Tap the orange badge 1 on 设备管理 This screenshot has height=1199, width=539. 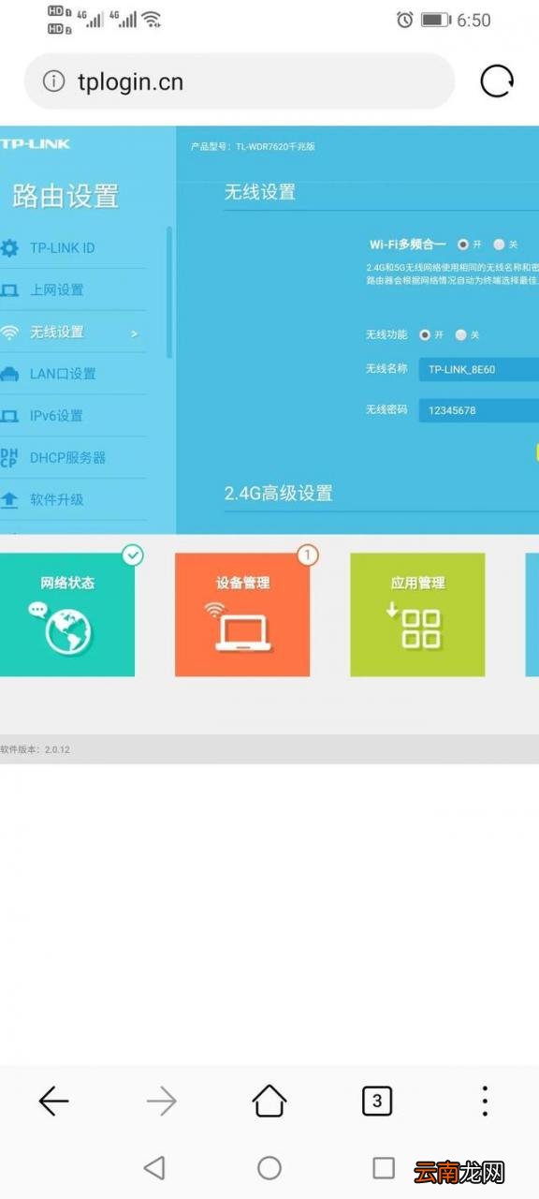[307, 555]
